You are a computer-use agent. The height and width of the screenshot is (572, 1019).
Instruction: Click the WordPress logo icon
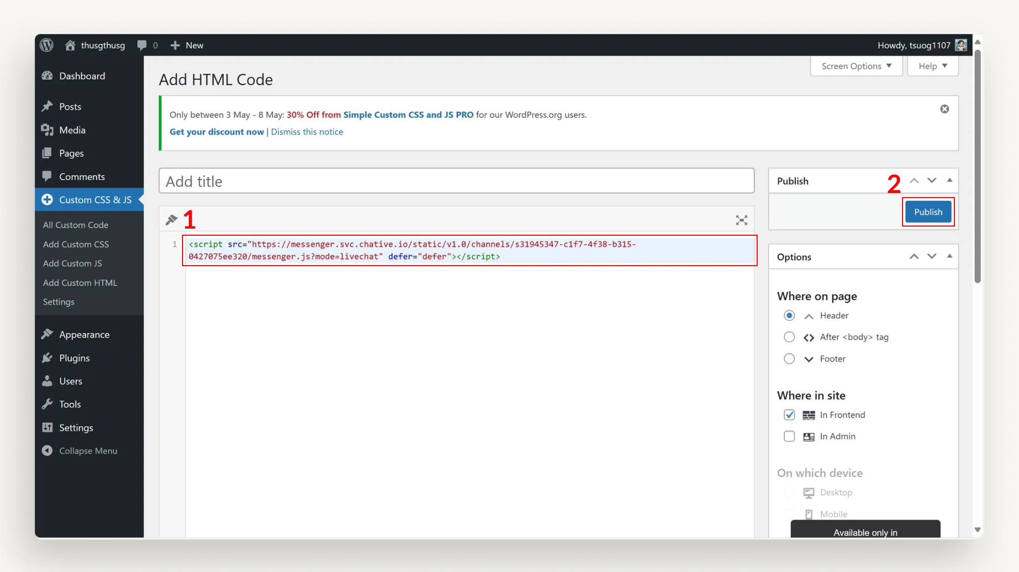click(46, 45)
